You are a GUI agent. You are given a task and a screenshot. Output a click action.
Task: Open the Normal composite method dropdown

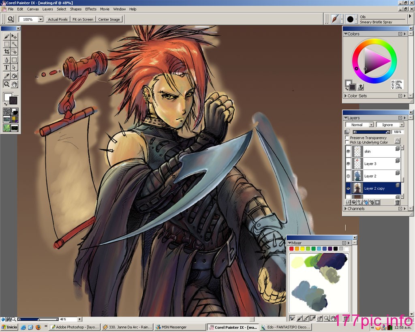tap(371, 125)
